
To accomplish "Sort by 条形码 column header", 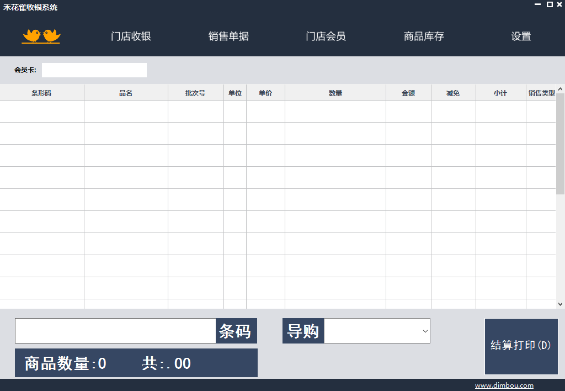I will (42, 93).
